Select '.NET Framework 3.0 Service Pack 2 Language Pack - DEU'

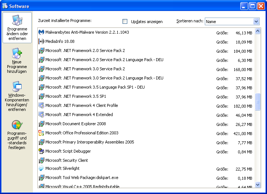146,78
